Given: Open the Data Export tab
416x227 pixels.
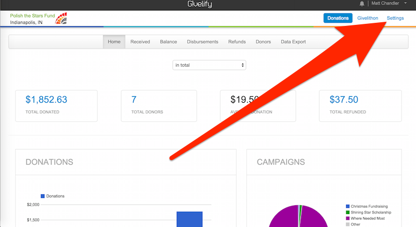Looking at the screenshot, I should point(293,42).
